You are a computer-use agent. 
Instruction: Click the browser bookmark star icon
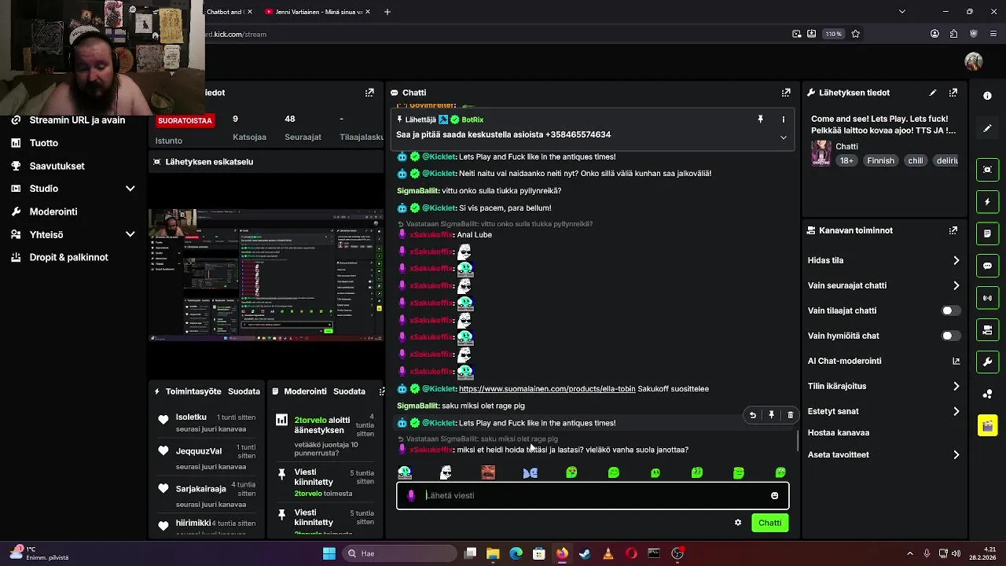tap(856, 34)
